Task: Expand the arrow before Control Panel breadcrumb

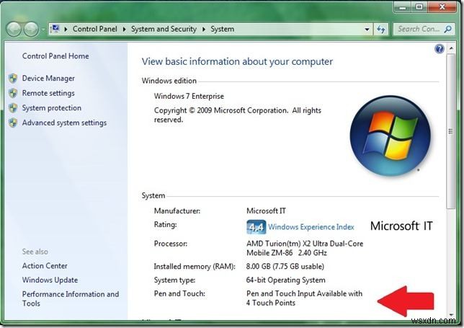Action: (x=66, y=30)
